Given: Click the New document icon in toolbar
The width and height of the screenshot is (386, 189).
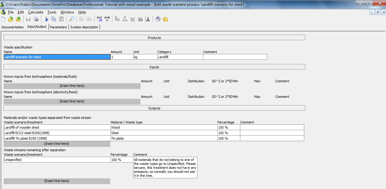Looking at the screenshot, I should coord(3,19).
